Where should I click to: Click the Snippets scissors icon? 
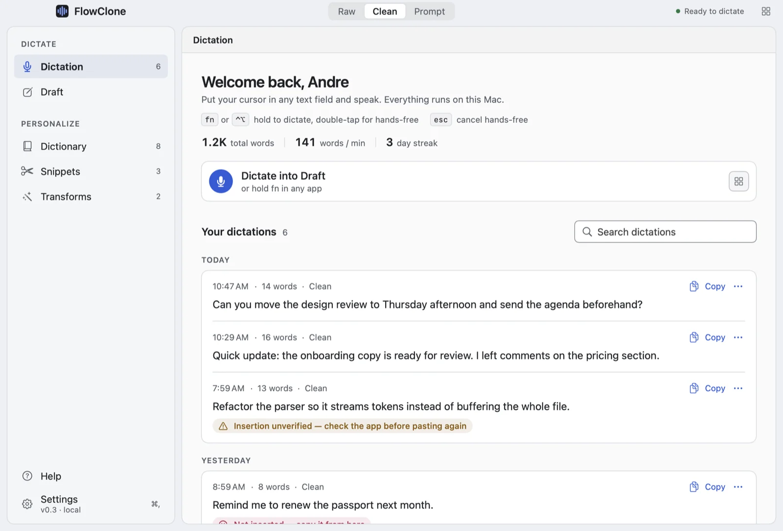pos(27,171)
